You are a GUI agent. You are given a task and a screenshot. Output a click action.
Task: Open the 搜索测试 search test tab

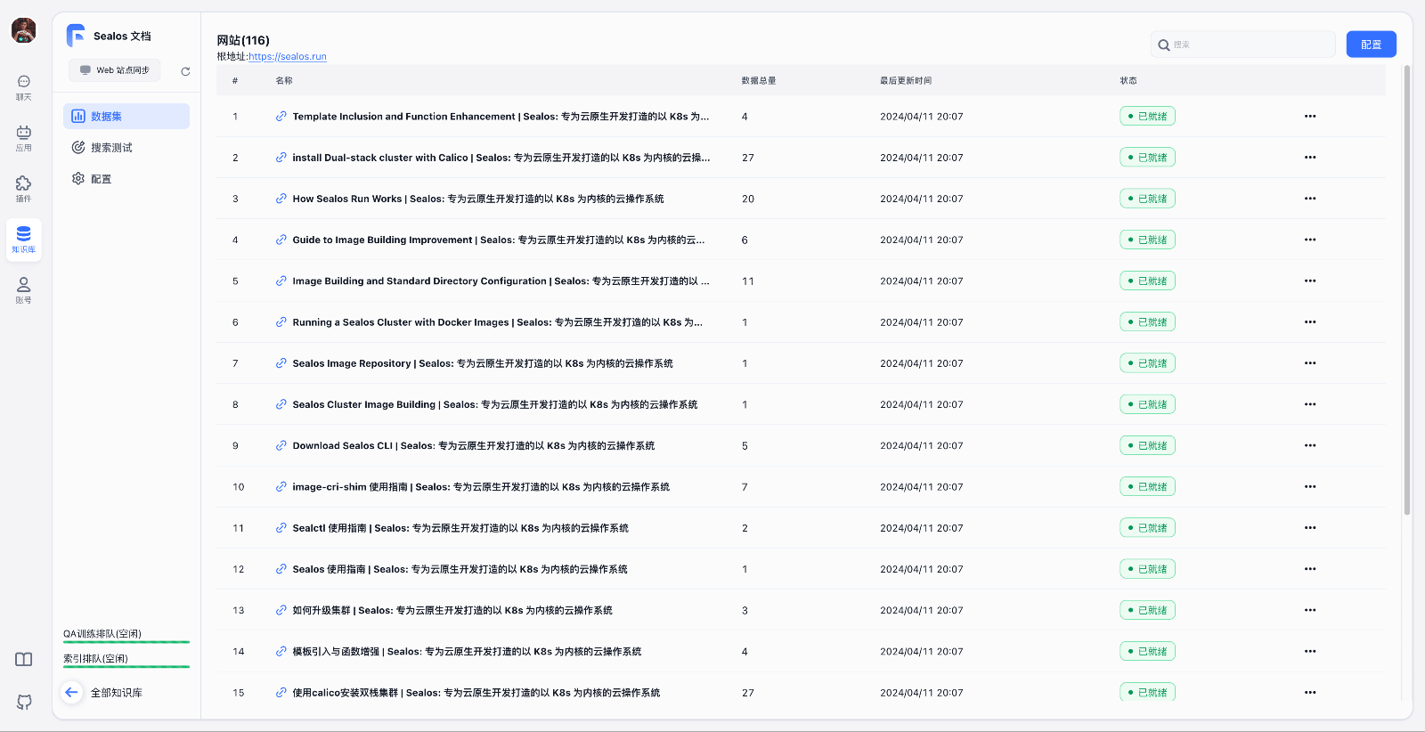tap(126, 148)
